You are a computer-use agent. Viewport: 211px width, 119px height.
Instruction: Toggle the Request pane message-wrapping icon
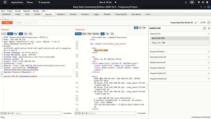coord(21,34)
